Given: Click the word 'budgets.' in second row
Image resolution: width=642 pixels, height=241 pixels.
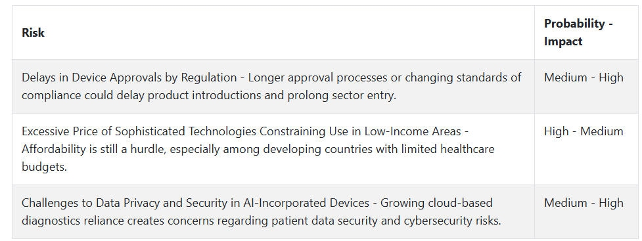Looking at the screenshot, I should tap(44, 167).
